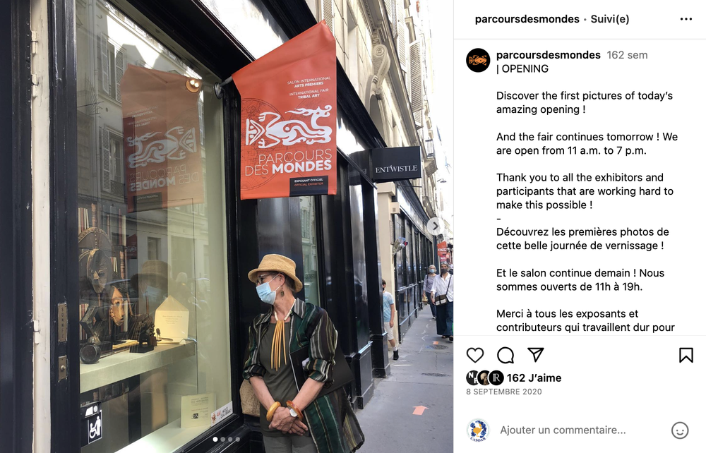Viewport: 706px width, 453px height.
Task: Open parcoursdesmondes username above caption
Action: click(548, 55)
